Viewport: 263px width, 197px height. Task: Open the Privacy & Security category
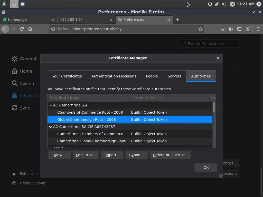click(x=25, y=96)
